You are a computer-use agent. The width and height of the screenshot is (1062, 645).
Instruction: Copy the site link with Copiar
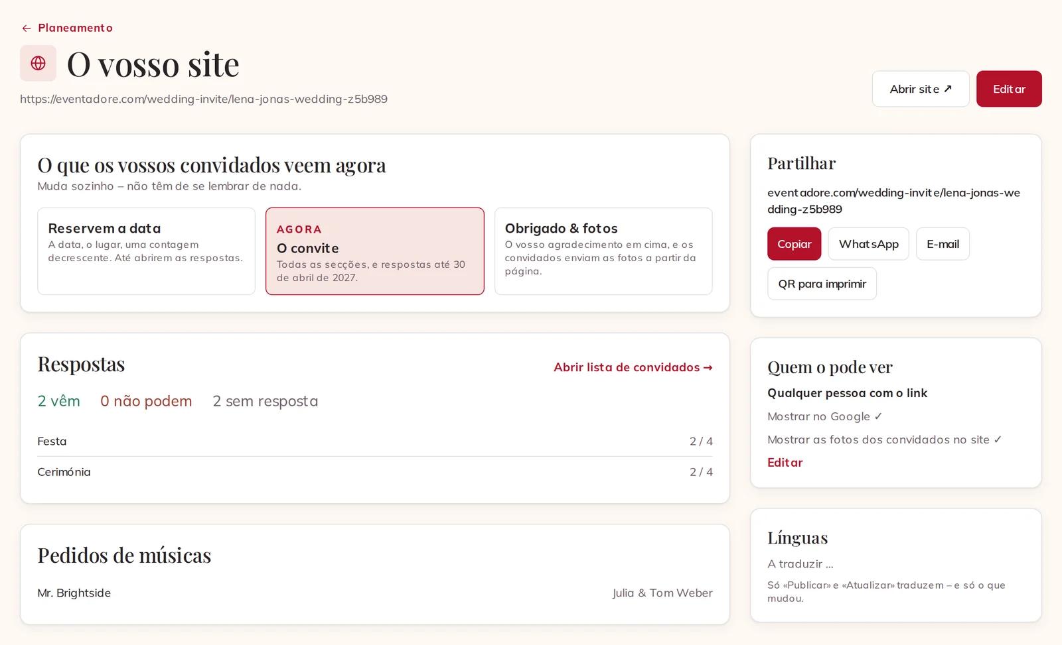point(795,244)
